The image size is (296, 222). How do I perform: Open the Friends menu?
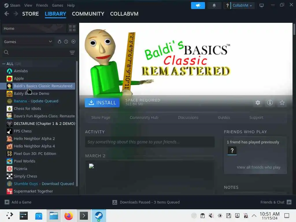coord(42,5)
